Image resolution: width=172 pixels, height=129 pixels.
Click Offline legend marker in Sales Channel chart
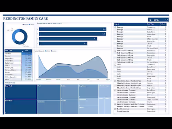(45, 51)
